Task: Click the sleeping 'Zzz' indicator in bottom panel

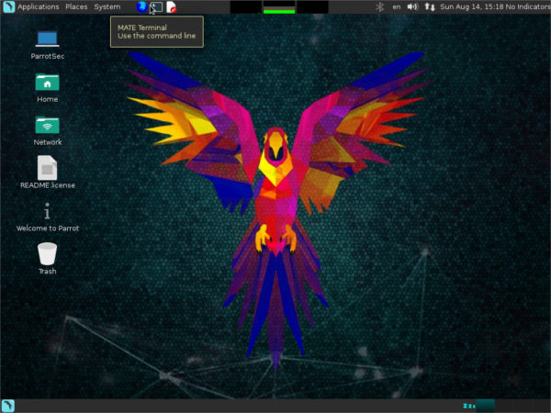Action: click(x=468, y=406)
